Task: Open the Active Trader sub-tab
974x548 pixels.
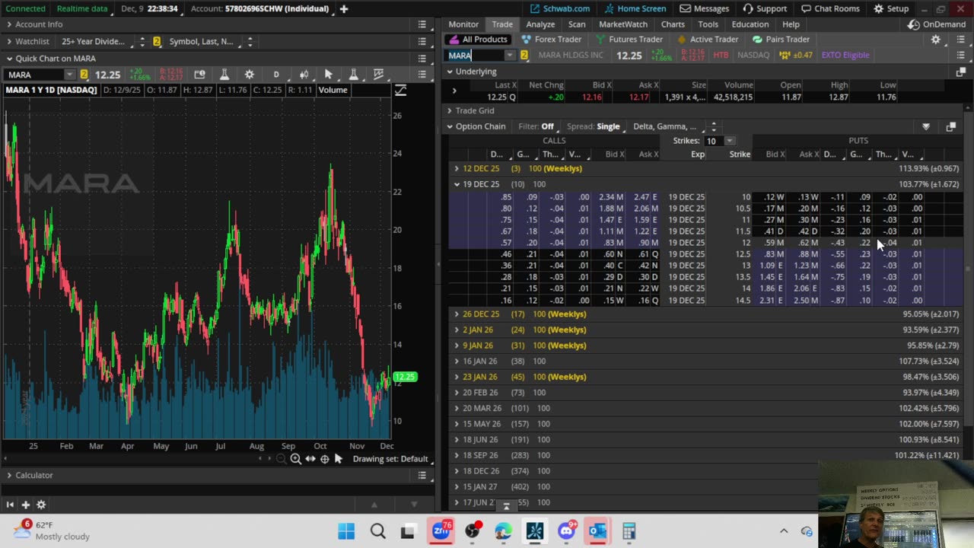Action: coord(708,40)
